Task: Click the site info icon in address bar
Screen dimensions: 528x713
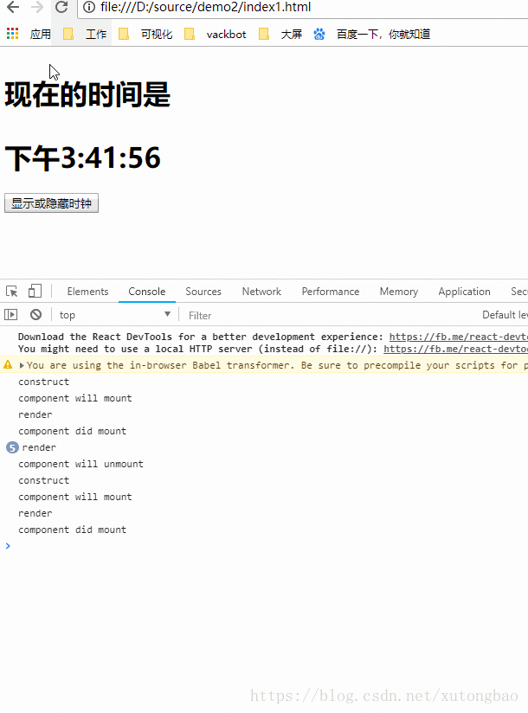Action: [89, 7]
